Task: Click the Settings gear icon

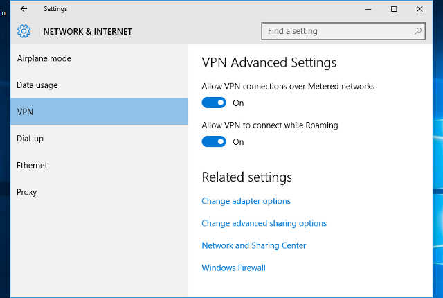Action: (24, 31)
